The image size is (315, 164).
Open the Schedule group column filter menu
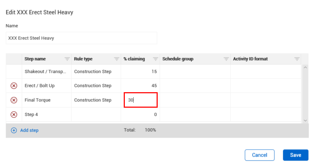[226, 59]
